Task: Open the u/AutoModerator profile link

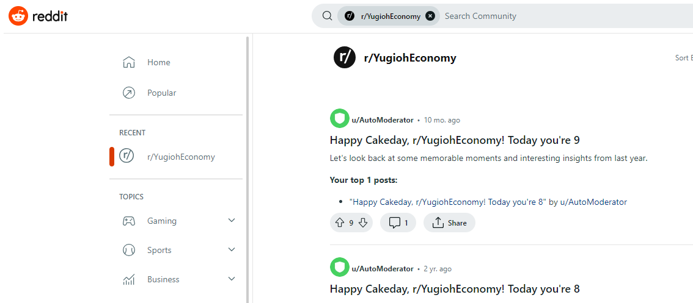Action: pyautogui.click(x=382, y=120)
